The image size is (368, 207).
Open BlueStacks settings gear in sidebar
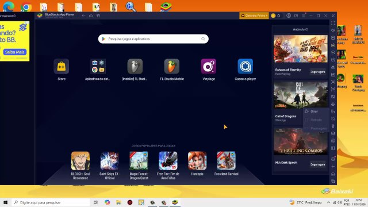point(333,159)
